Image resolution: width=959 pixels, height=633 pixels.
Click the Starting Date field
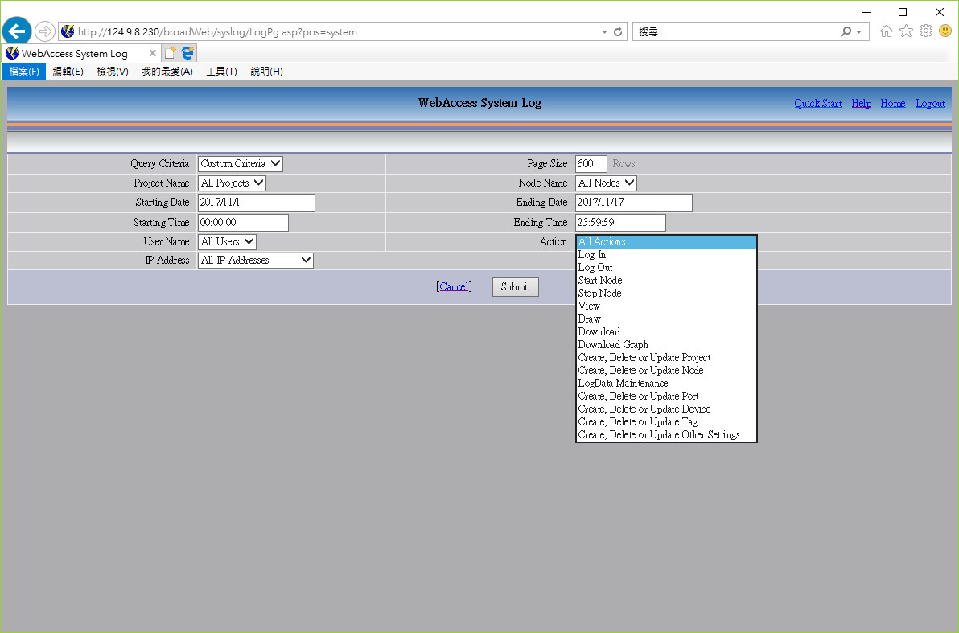pos(257,203)
